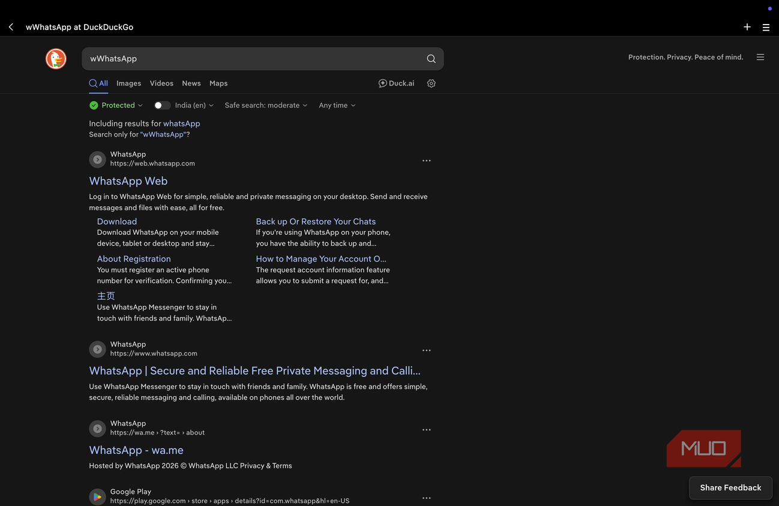Image resolution: width=779 pixels, height=506 pixels.
Task: Click favicon of www.whatsapp.com result
Action: [97, 350]
